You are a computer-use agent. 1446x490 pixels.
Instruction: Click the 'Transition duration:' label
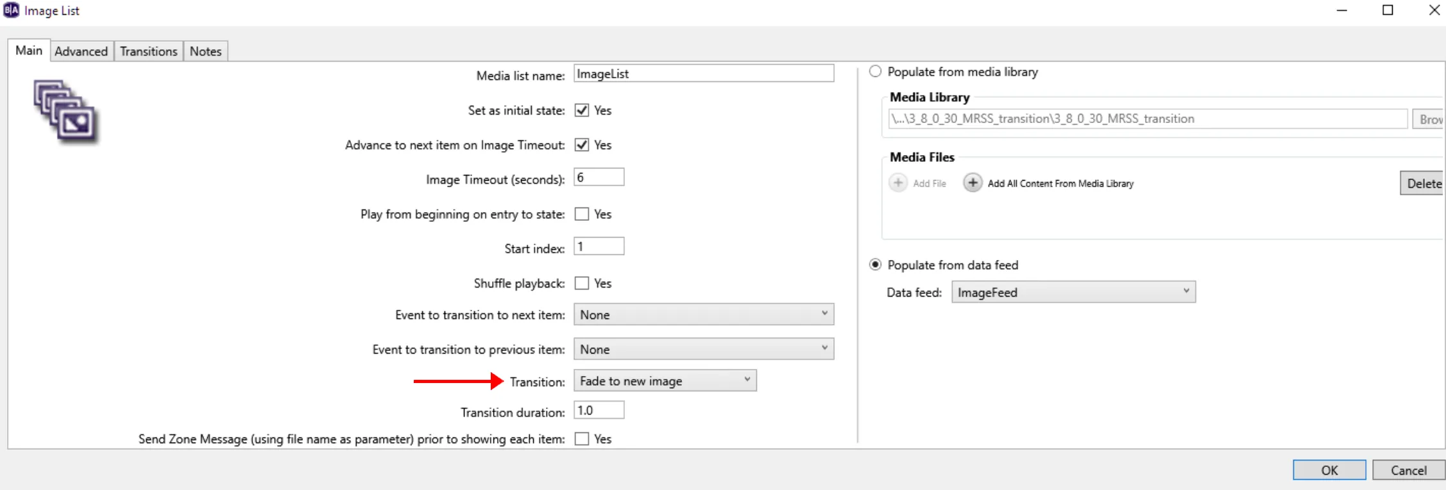pos(513,412)
